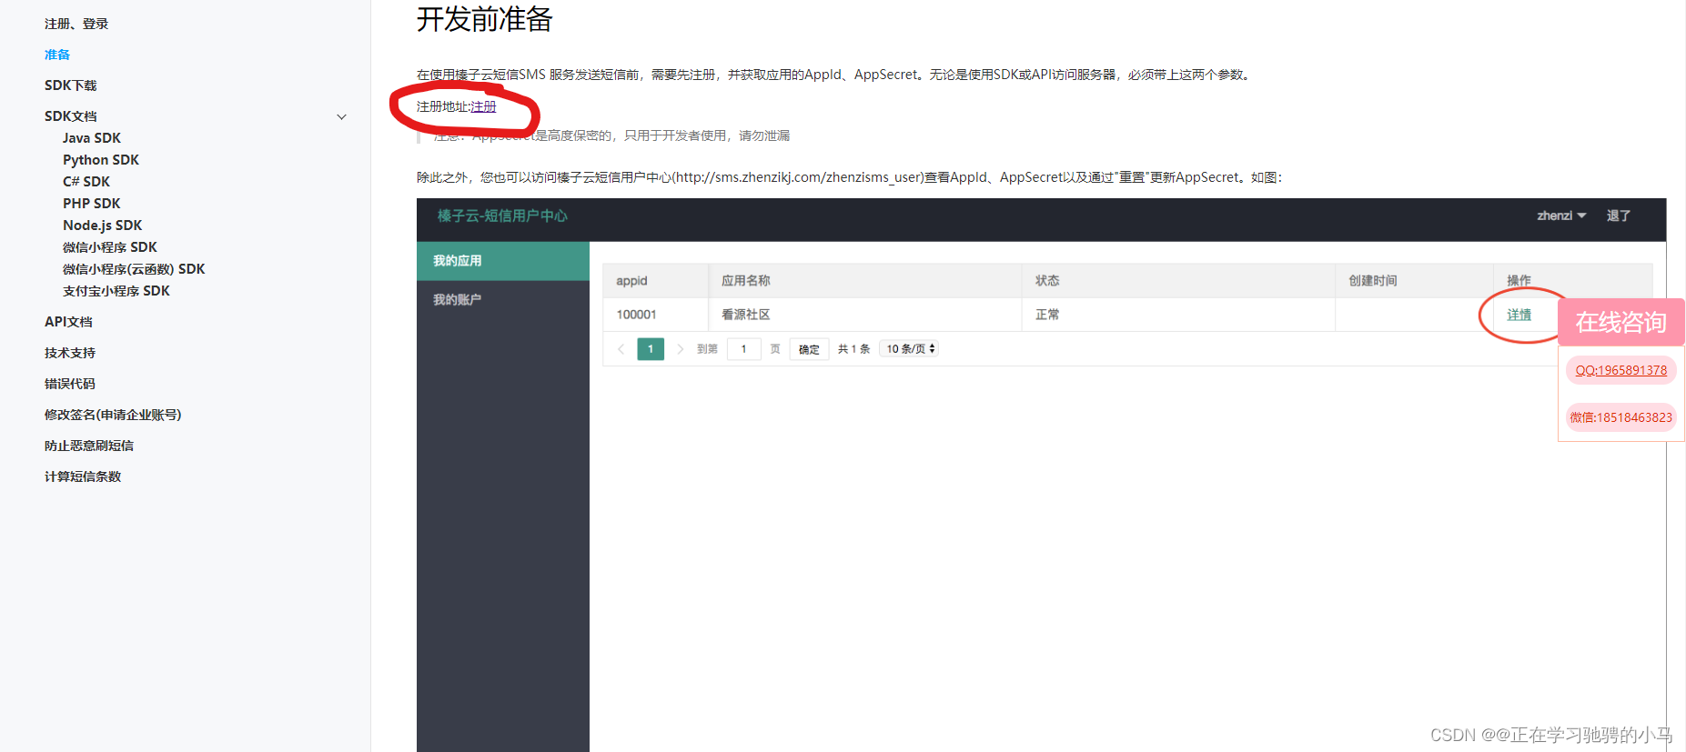Open the 防止恶意刷短信 page
The image size is (1686, 752).
(x=89, y=446)
